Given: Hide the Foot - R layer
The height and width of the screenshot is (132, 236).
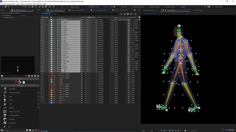Looking at the screenshot, I should 42,101.
